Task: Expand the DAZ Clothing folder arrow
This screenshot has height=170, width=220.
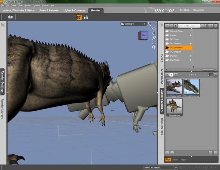Action: (191, 44)
